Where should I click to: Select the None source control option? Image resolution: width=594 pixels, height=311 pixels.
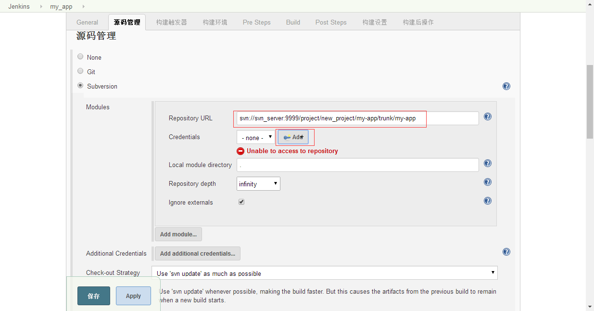tap(80, 56)
